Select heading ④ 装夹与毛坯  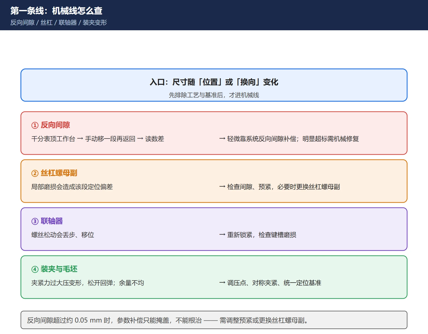pyautogui.click(x=54, y=269)
